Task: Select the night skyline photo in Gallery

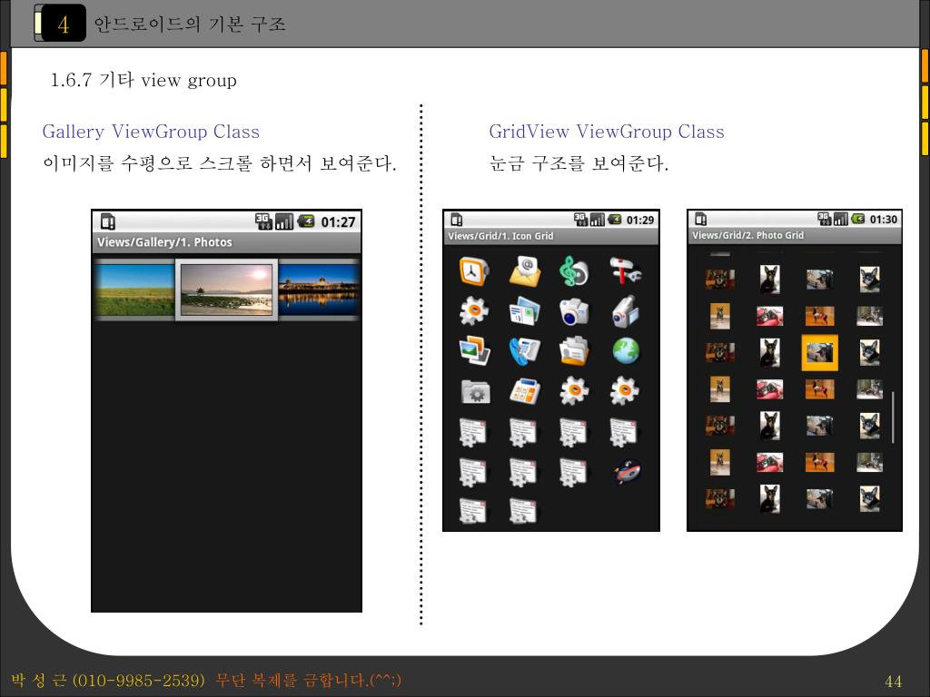Action: [319, 290]
